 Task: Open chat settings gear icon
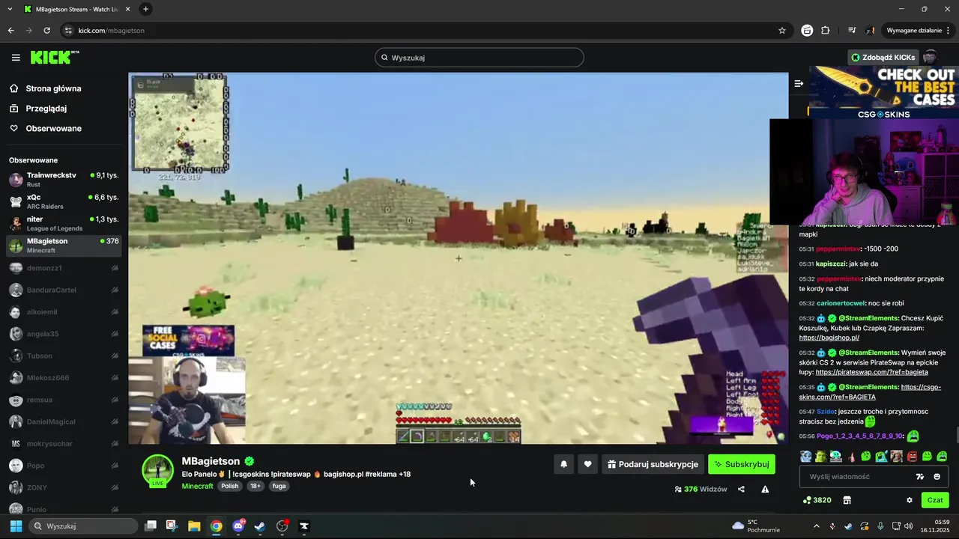(x=910, y=500)
